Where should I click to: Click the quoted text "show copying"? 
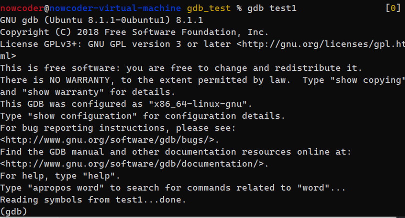(367, 80)
